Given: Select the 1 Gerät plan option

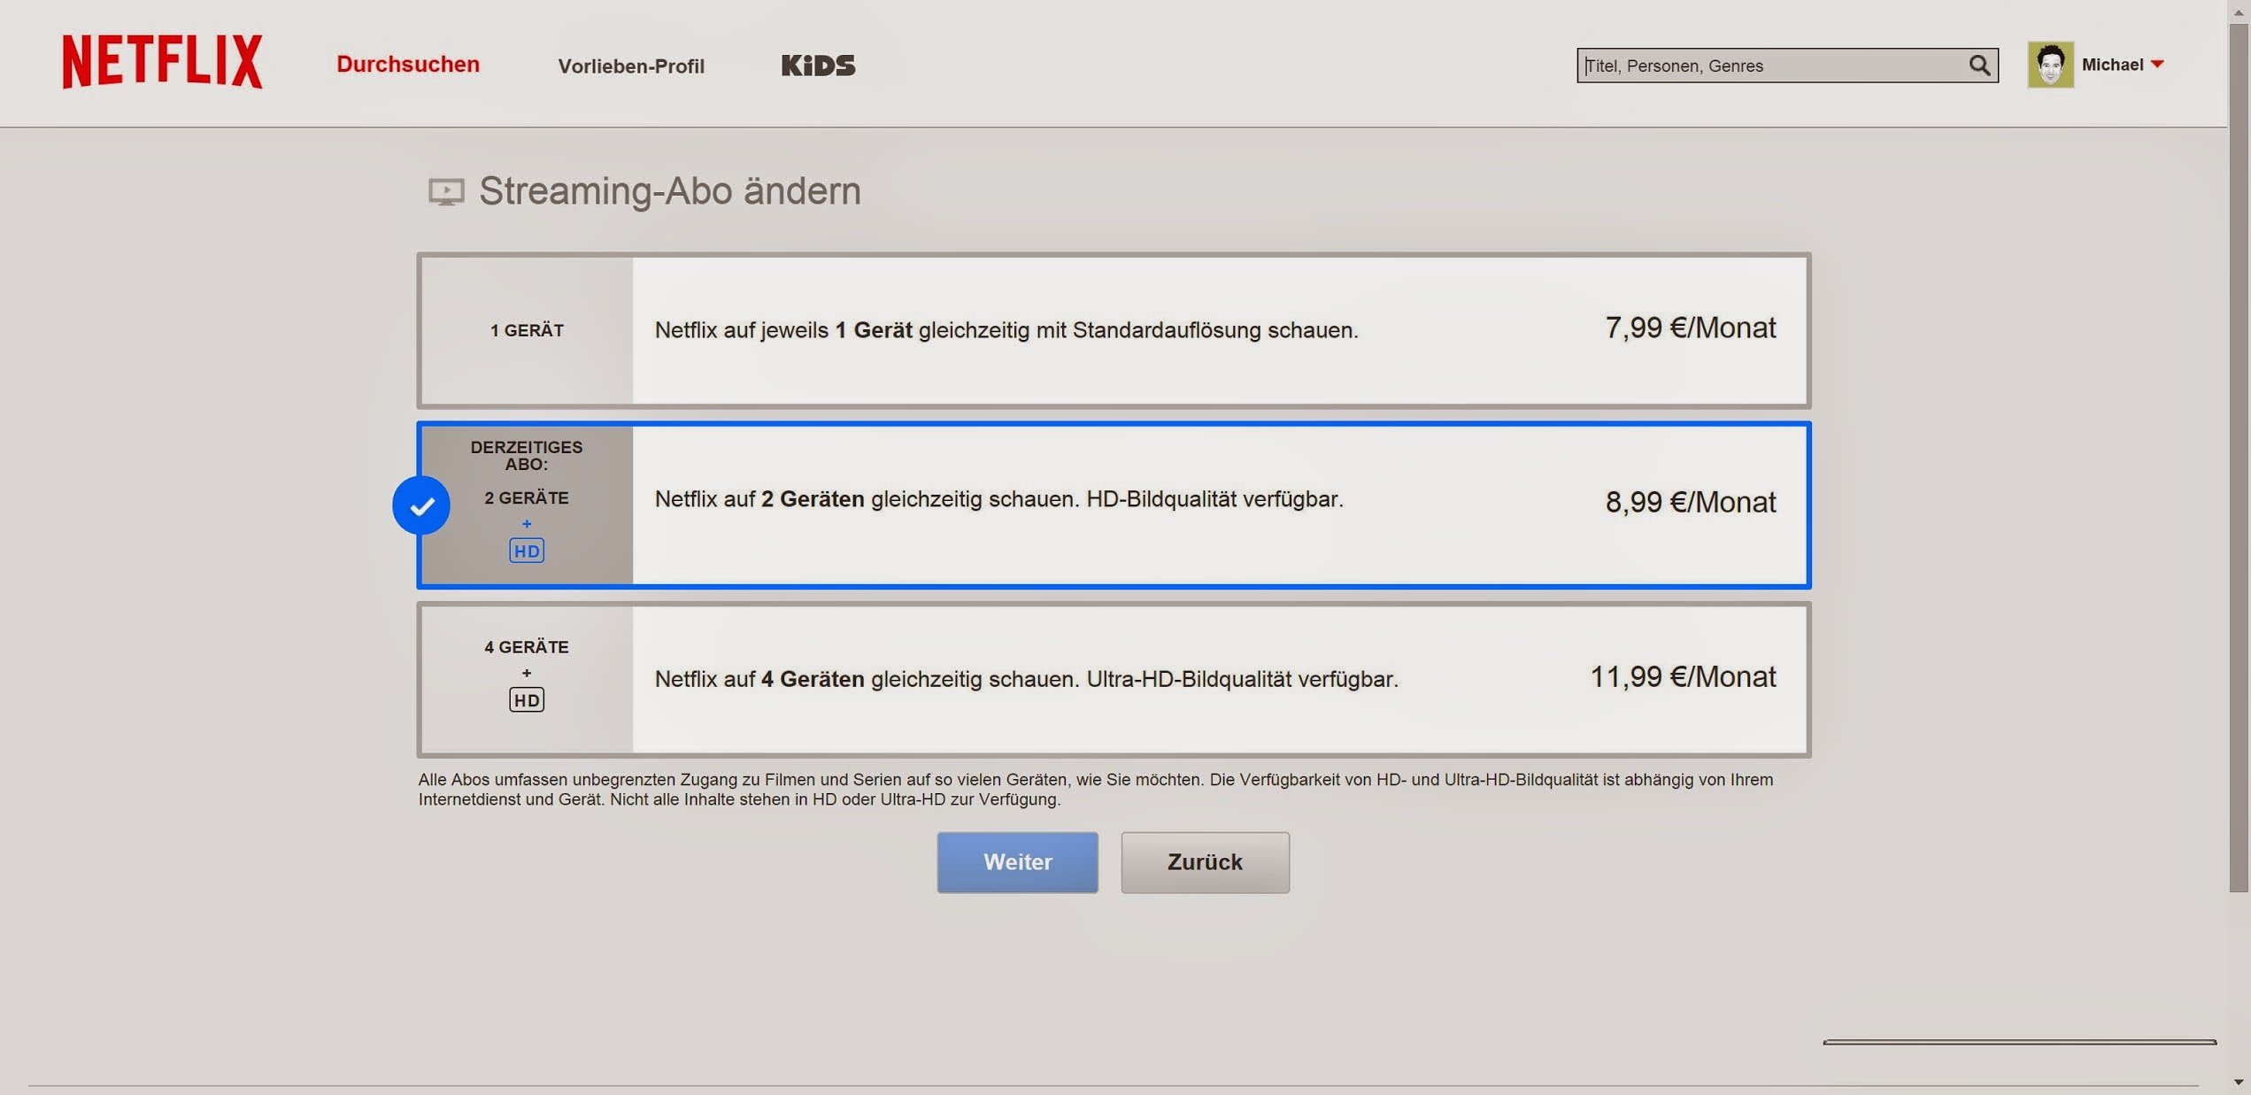Looking at the screenshot, I should (x=1113, y=330).
